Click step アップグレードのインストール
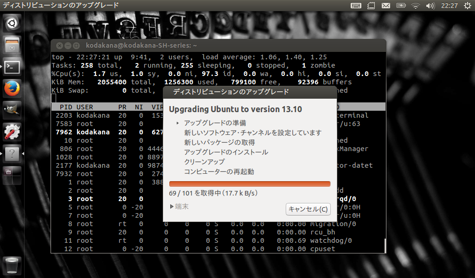 226,152
